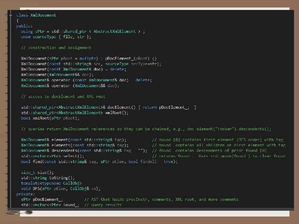Click the move assignment operator line
The image size is (299, 224).
70,85
